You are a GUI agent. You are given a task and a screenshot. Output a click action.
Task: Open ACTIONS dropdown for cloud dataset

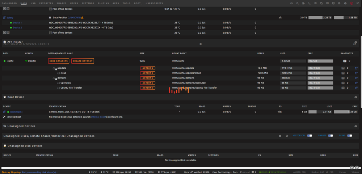(x=148, y=73)
